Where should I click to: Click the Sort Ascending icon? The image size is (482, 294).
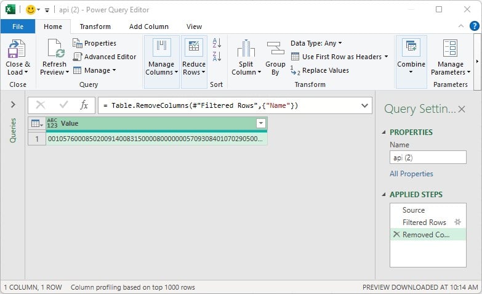(217, 43)
